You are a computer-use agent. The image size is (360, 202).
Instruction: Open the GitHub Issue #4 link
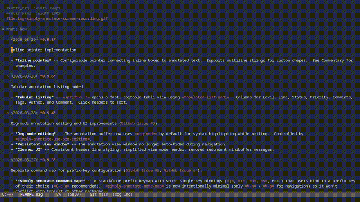click(x=181, y=171)
